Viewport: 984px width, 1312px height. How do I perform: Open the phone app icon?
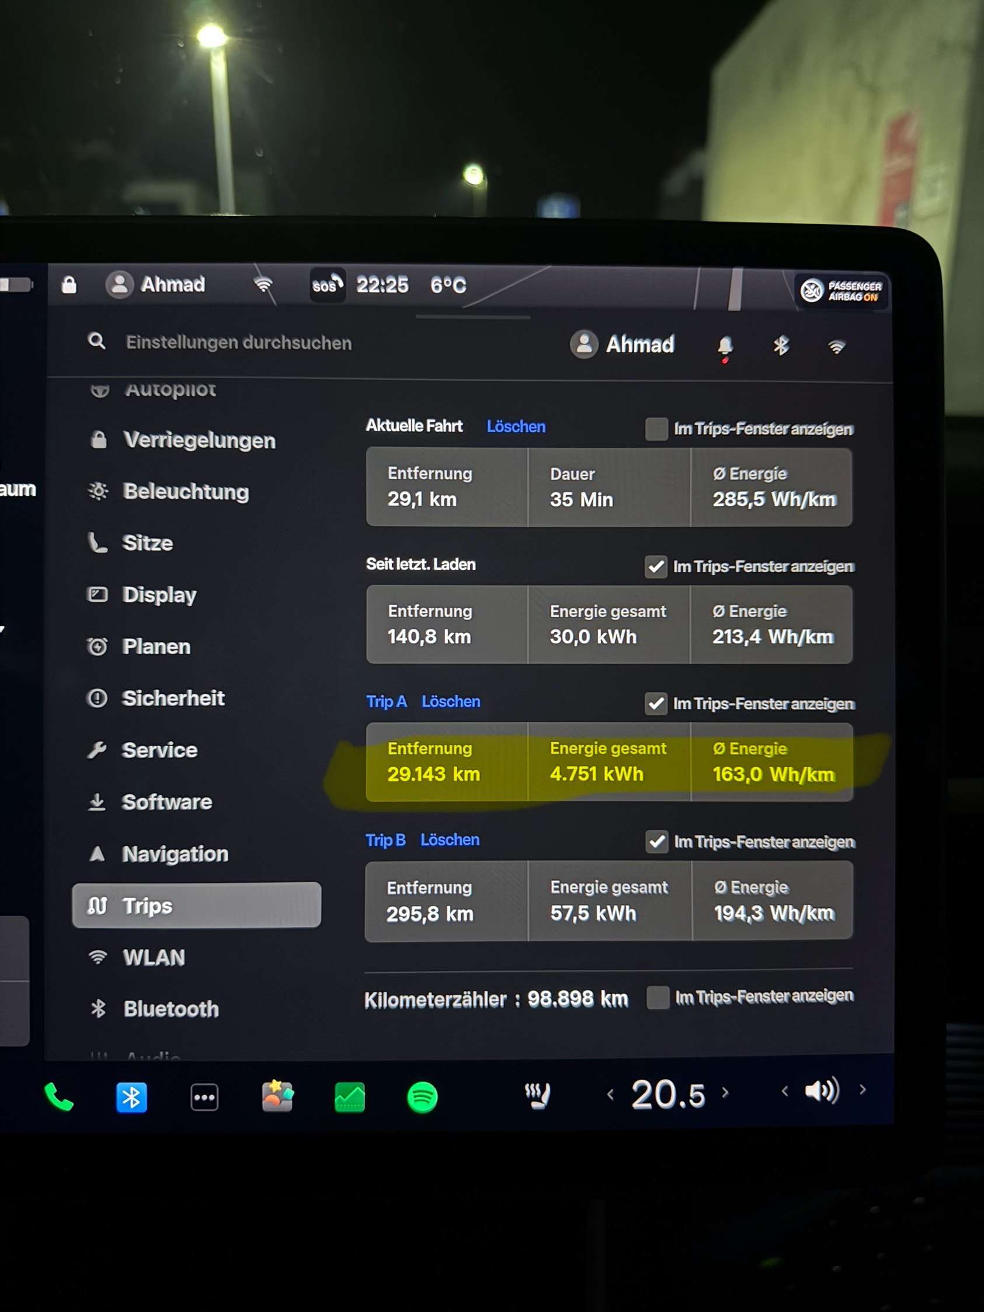59,1097
